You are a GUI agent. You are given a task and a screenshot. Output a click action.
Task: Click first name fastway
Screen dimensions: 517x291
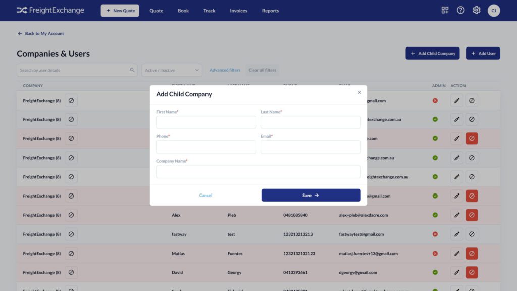[179, 234]
